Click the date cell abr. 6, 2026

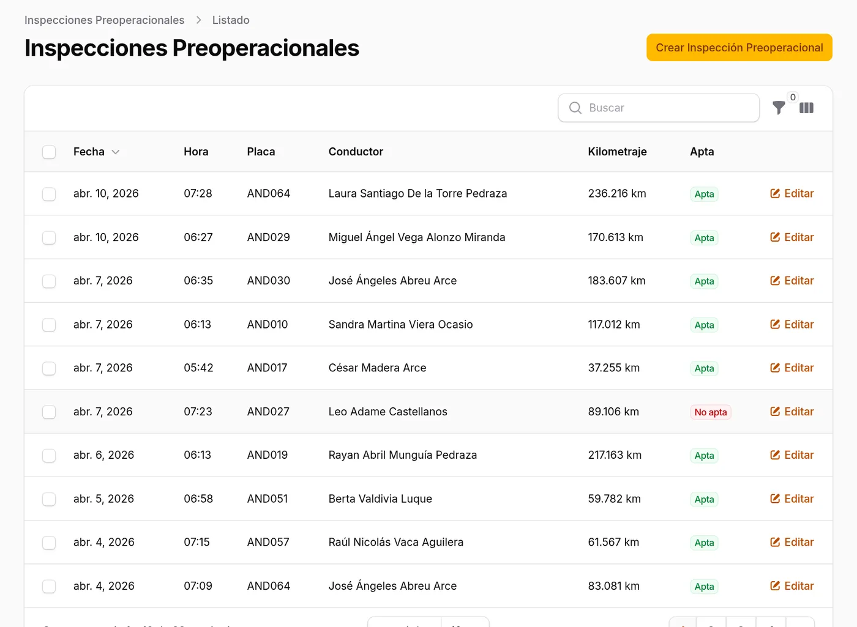pyautogui.click(x=103, y=455)
